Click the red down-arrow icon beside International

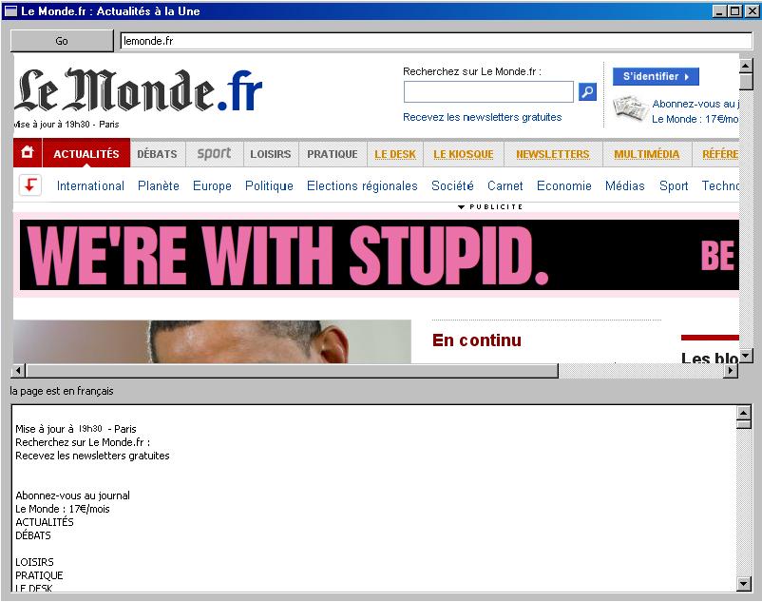coord(30,185)
